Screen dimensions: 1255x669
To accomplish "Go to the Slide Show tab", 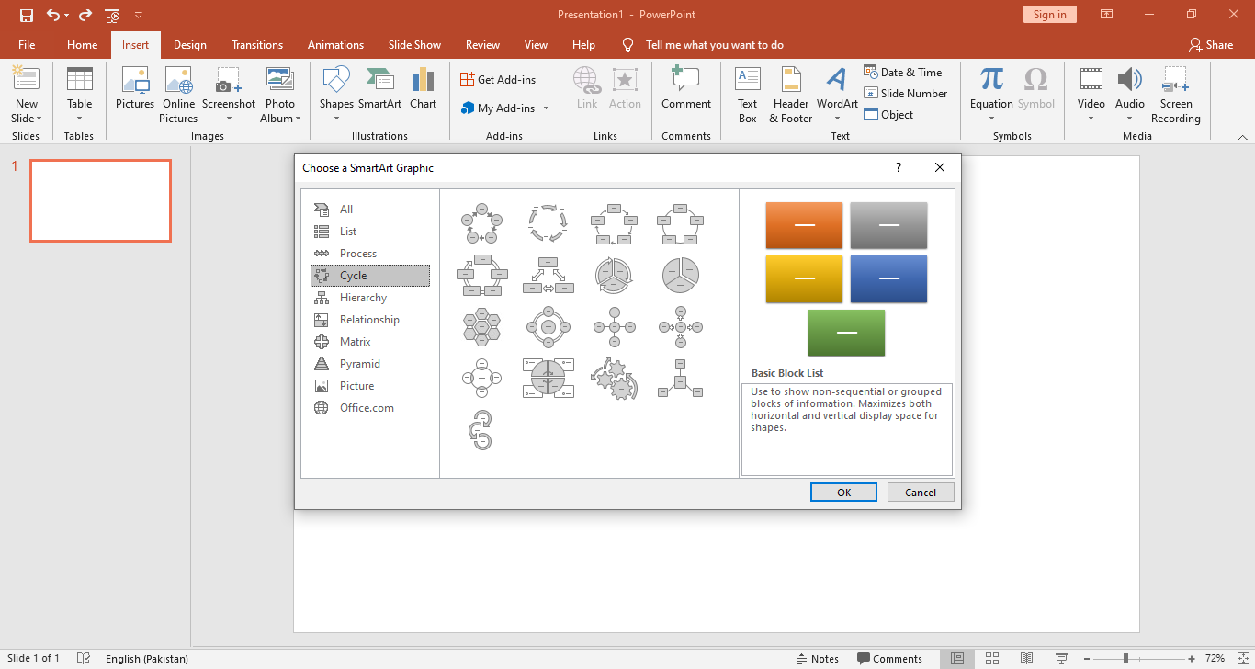I will tap(414, 45).
